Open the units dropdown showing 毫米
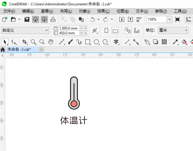193x151 pixels. (173, 30)
